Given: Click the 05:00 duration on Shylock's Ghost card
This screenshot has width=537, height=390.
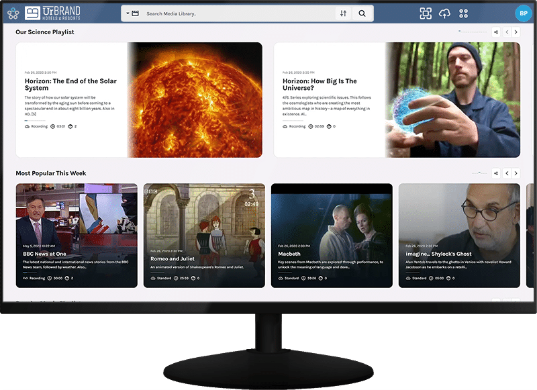Looking at the screenshot, I should 436,278.
